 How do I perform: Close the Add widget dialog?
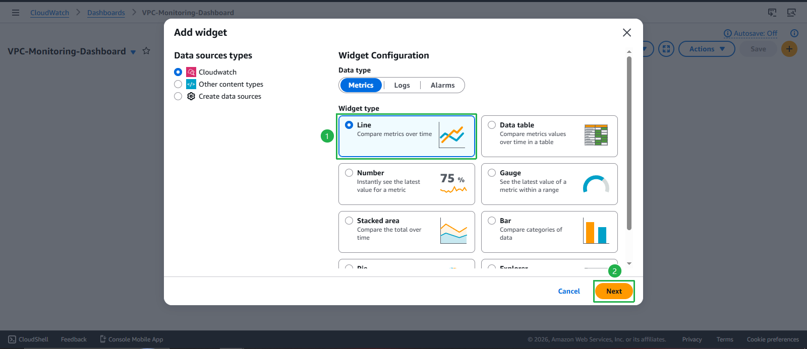click(627, 33)
